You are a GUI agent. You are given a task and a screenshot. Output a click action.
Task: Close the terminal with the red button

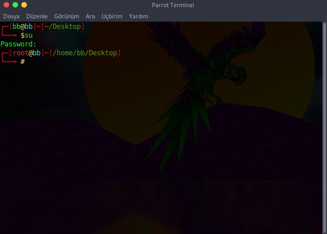(6, 5)
